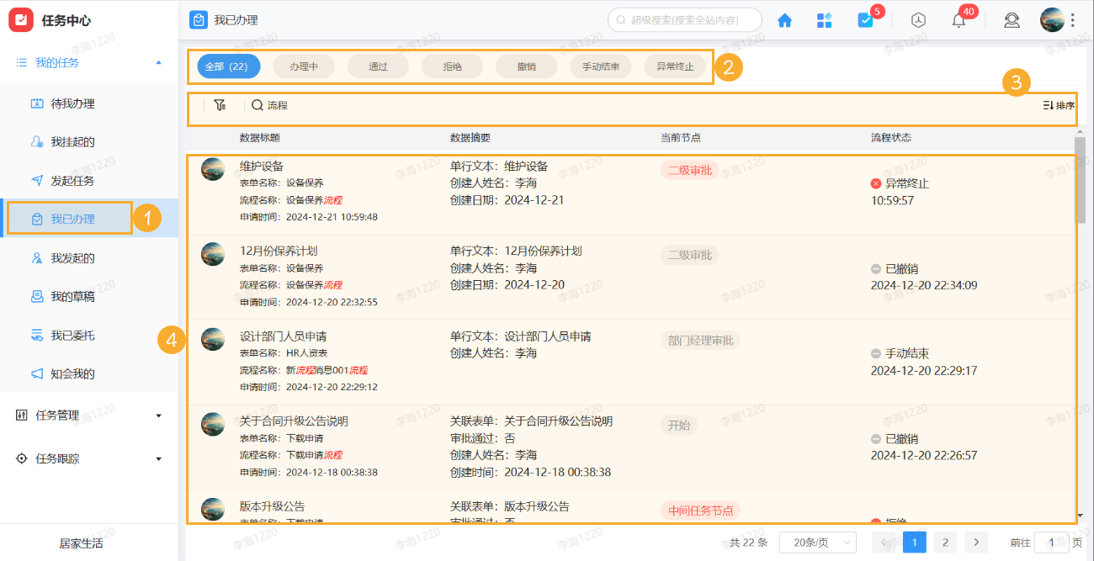
Task: Click the customer service headset icon
Action: click(x=1012, y=19)
